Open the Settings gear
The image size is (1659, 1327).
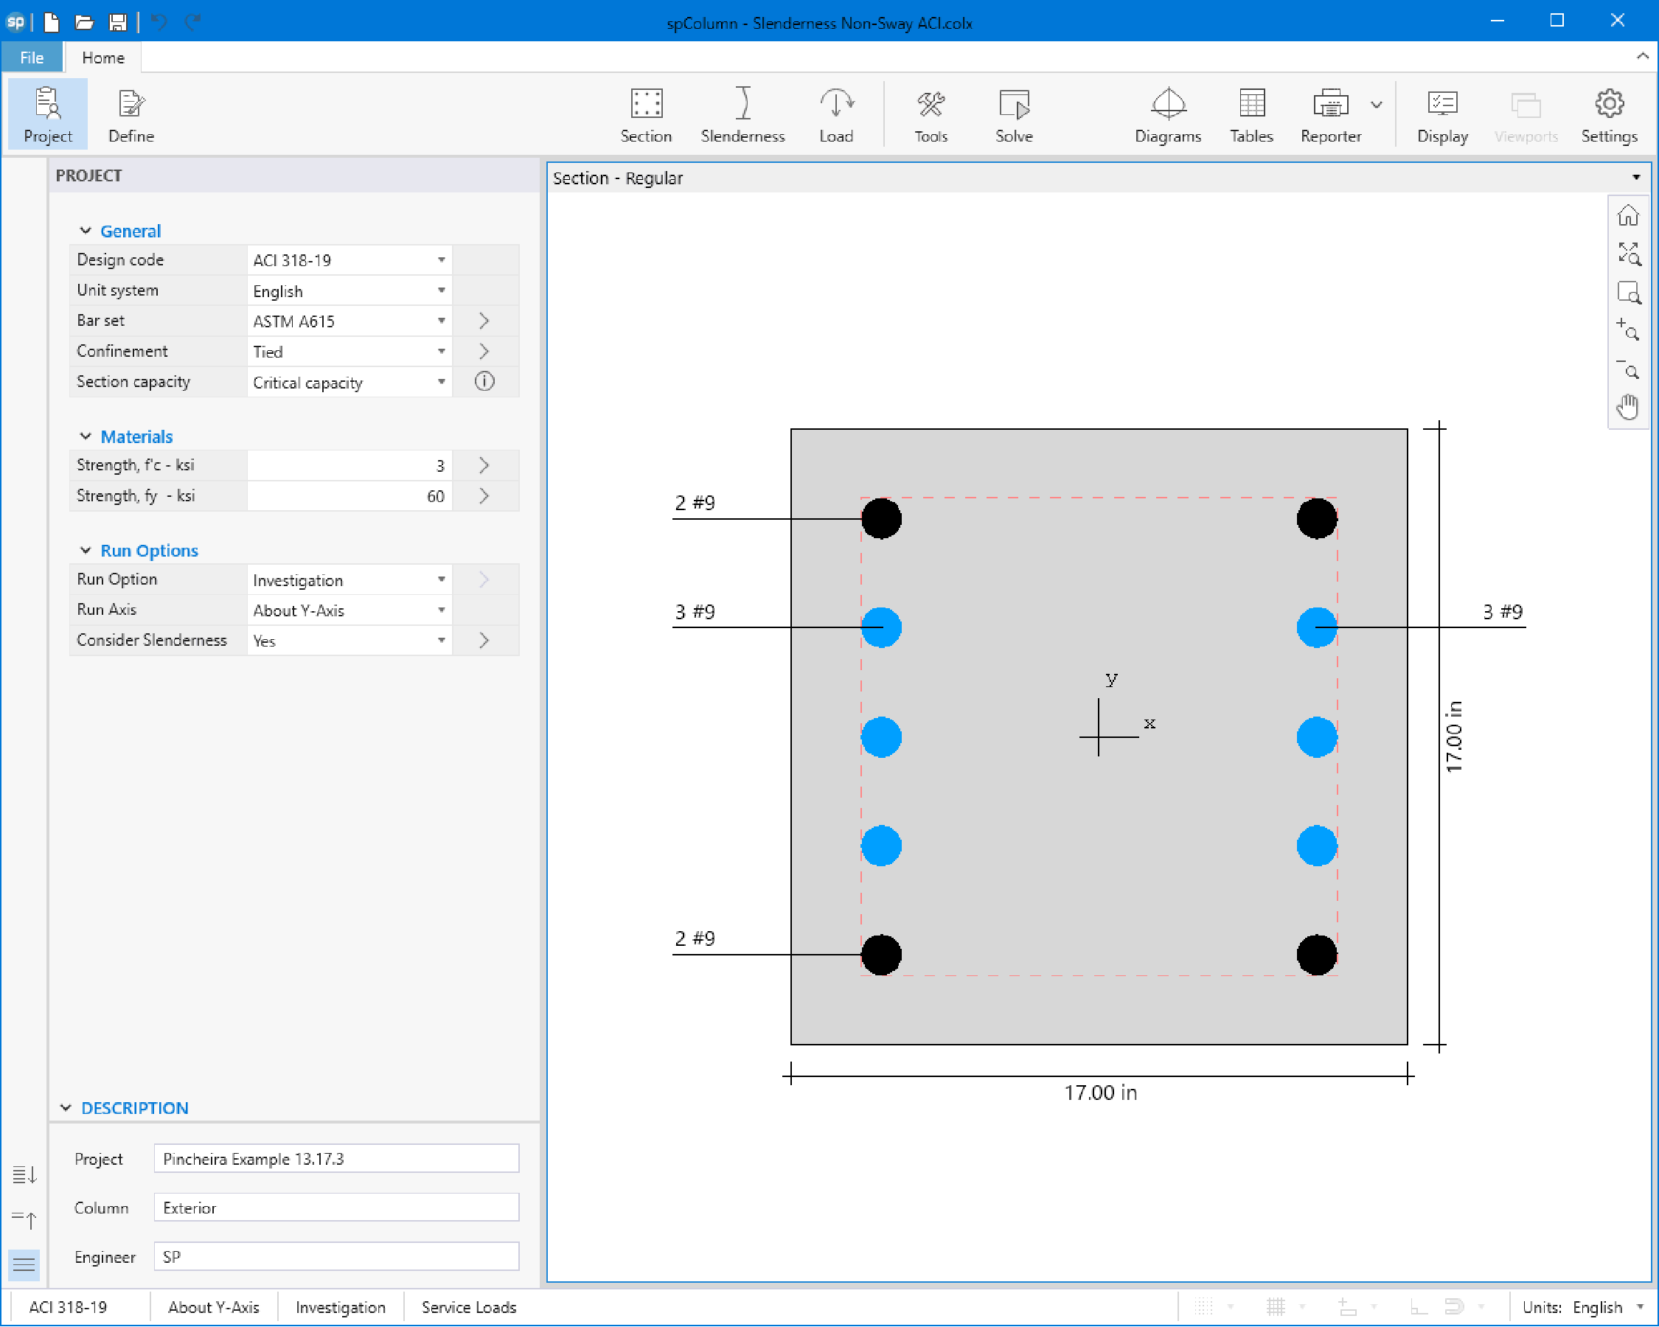(1608, 114)
